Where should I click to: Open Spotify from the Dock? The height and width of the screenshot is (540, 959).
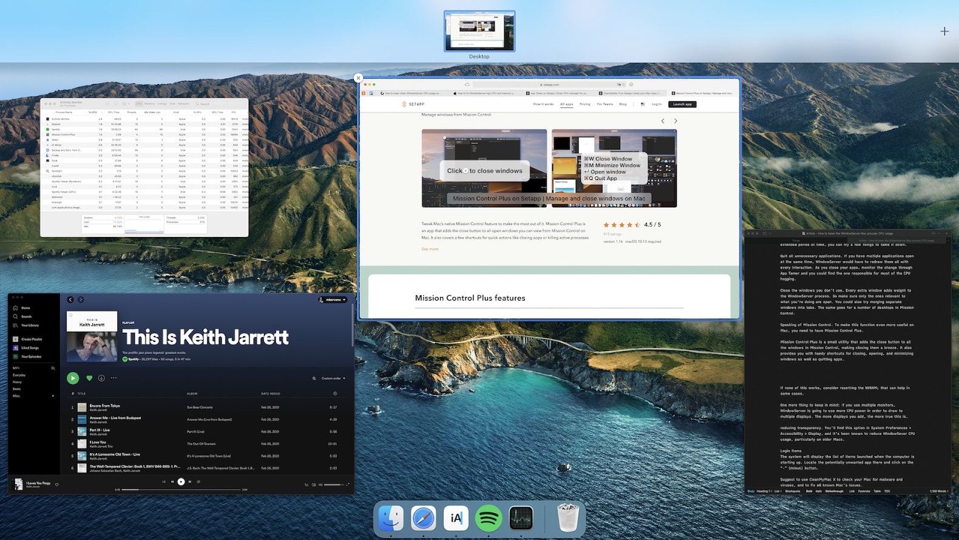(x=489, y=518)
